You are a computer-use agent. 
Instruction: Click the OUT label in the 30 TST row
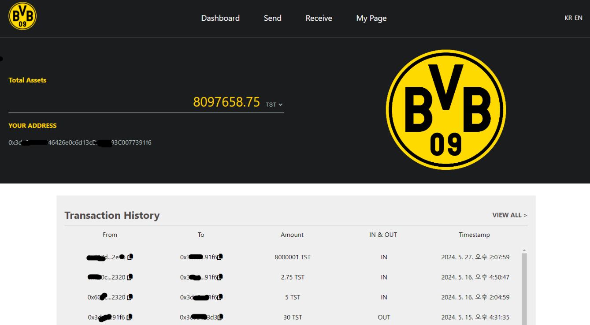384,317
